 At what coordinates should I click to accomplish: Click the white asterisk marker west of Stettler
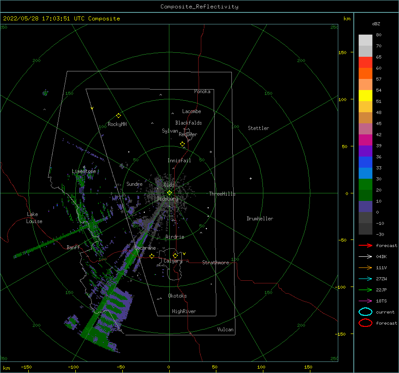tap(211, 152)
